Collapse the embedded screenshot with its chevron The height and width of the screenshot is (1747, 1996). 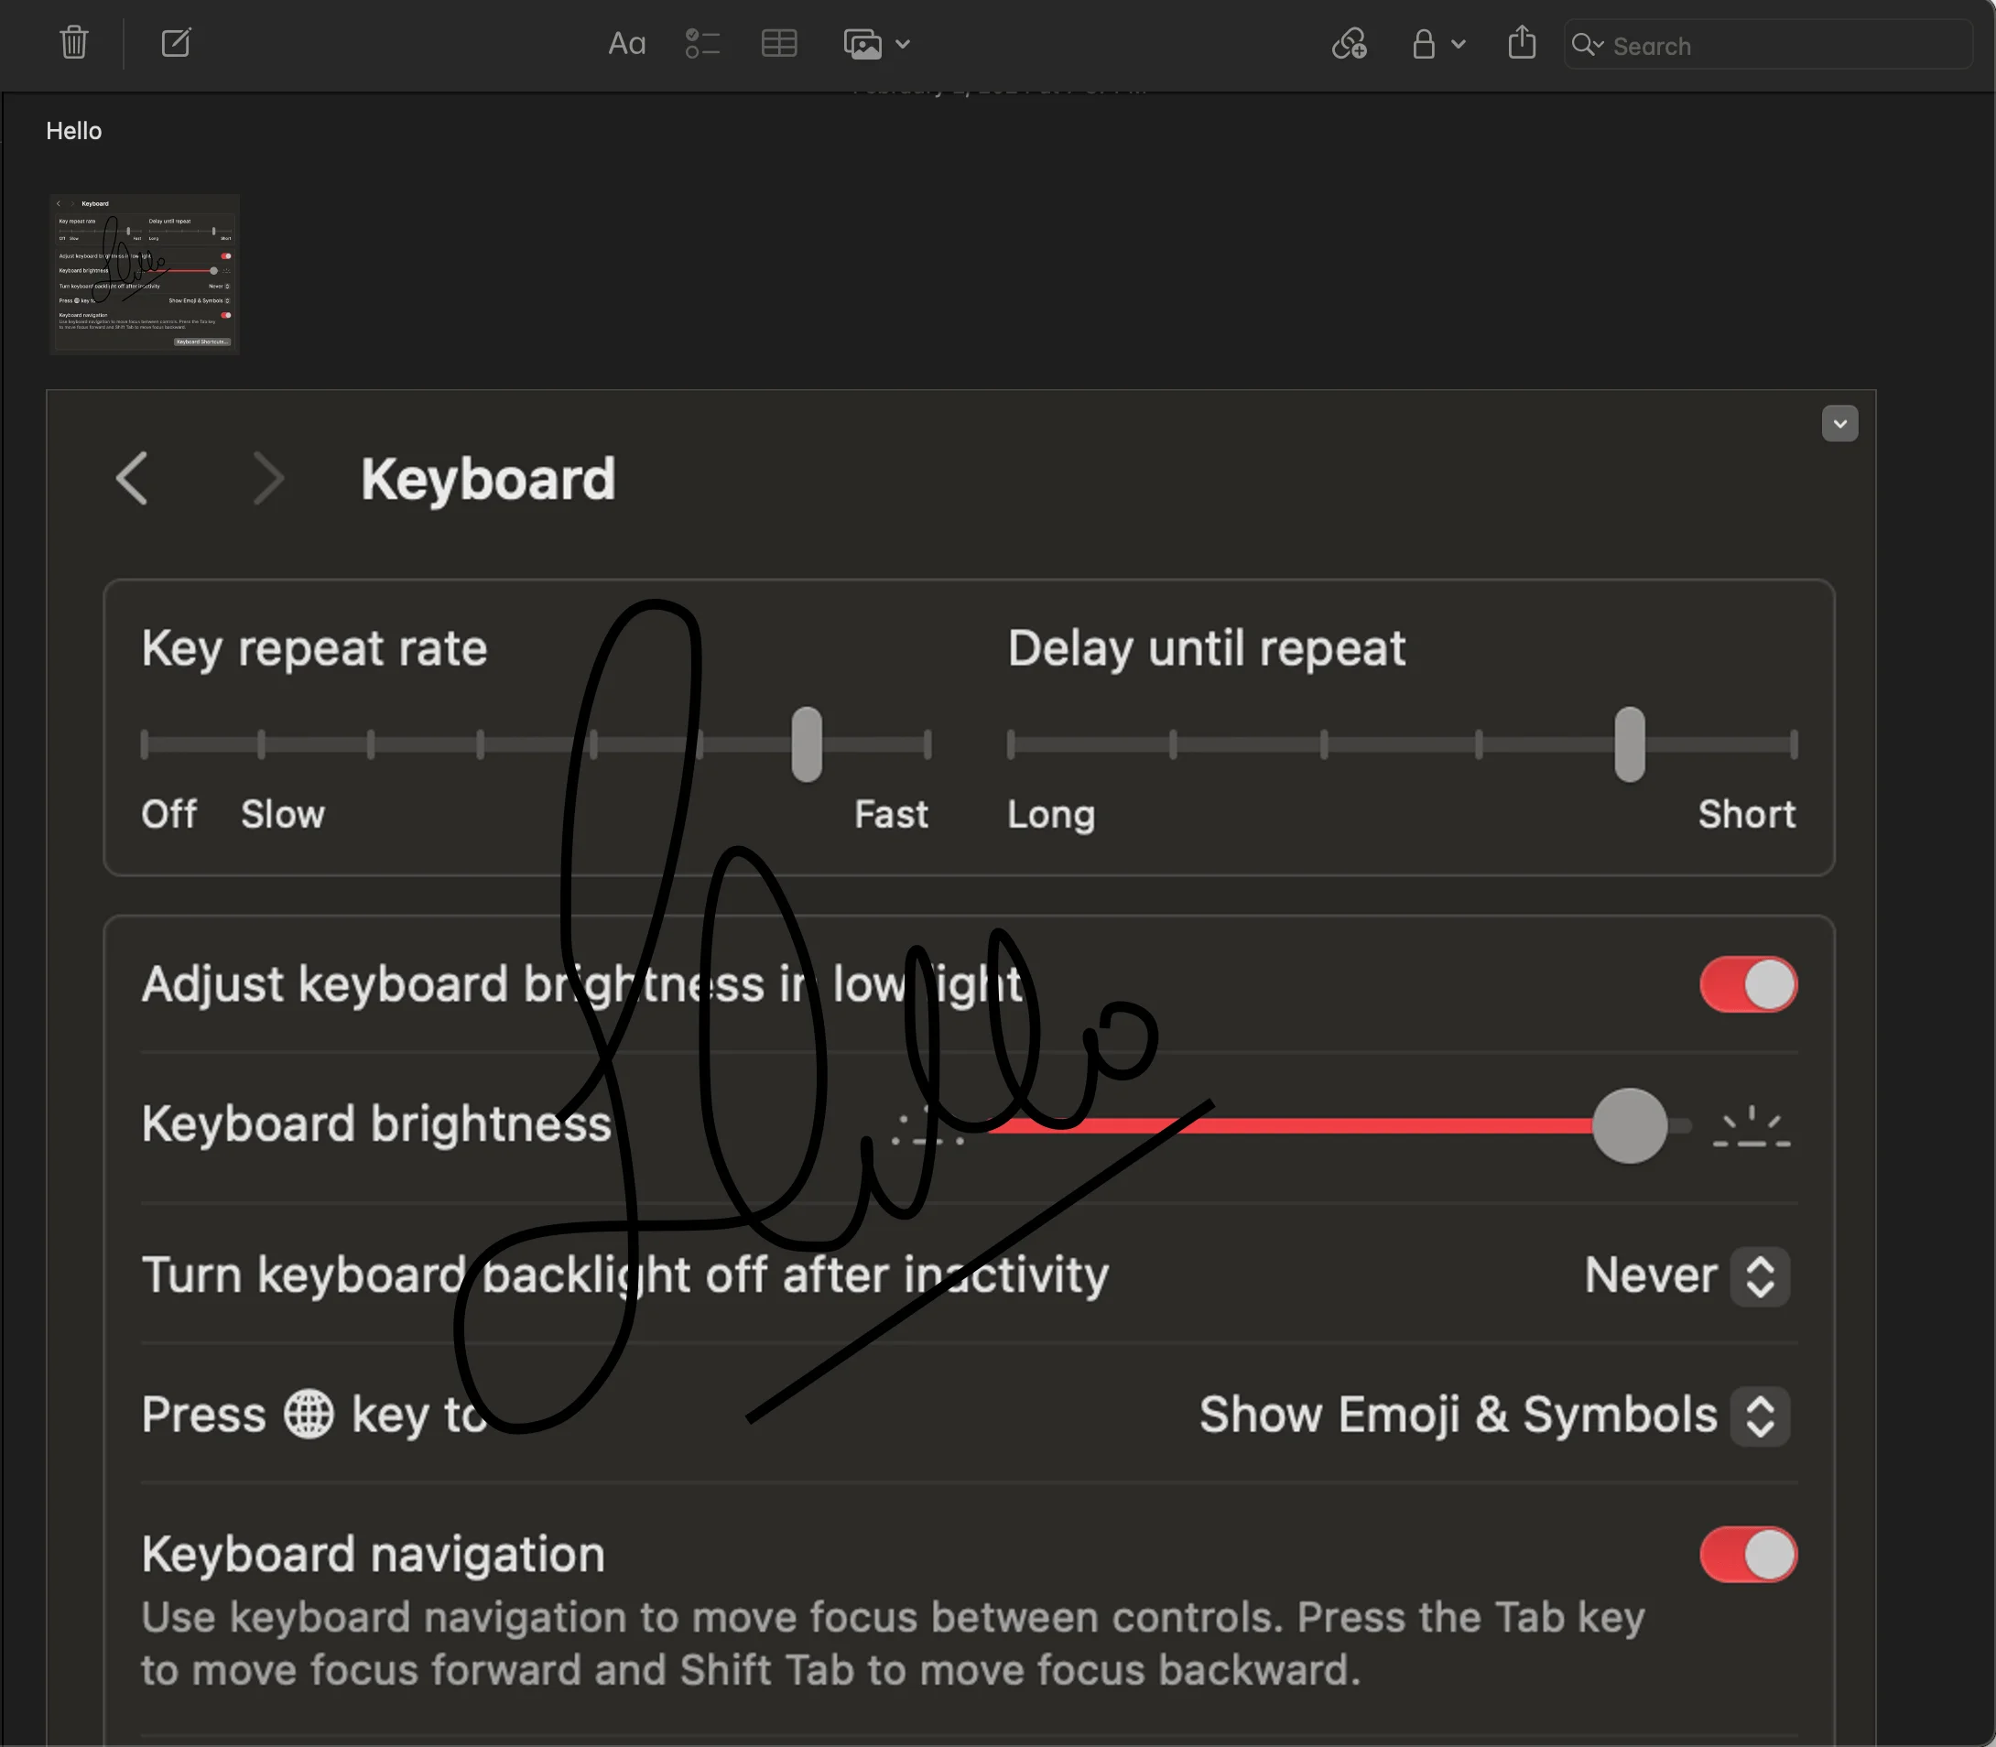coord(1839,423)
